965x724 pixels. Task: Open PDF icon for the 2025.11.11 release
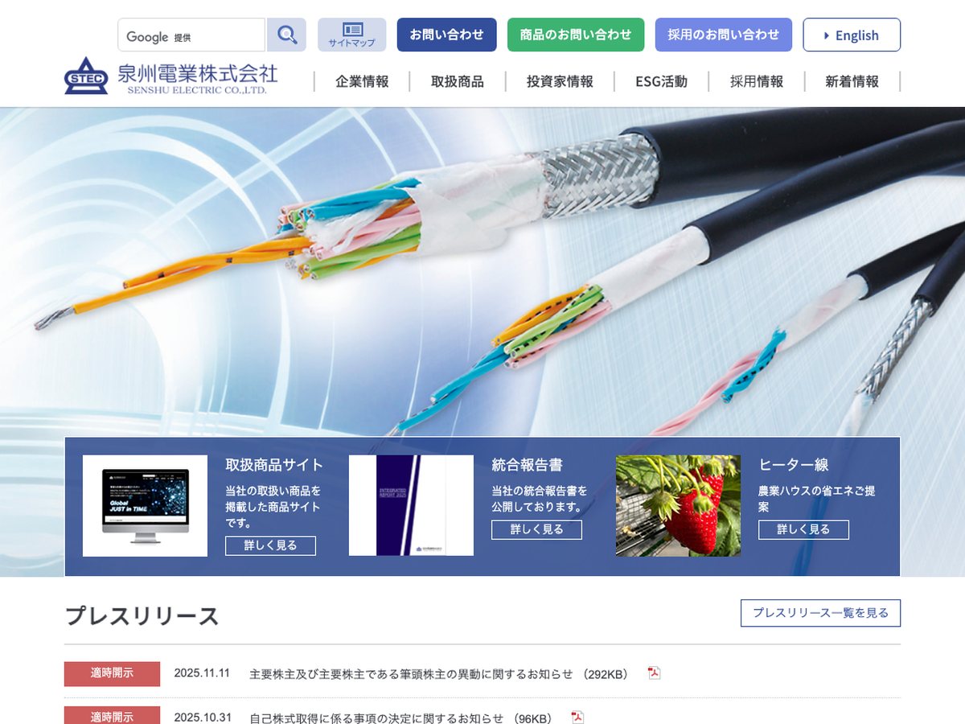point(654,673)
